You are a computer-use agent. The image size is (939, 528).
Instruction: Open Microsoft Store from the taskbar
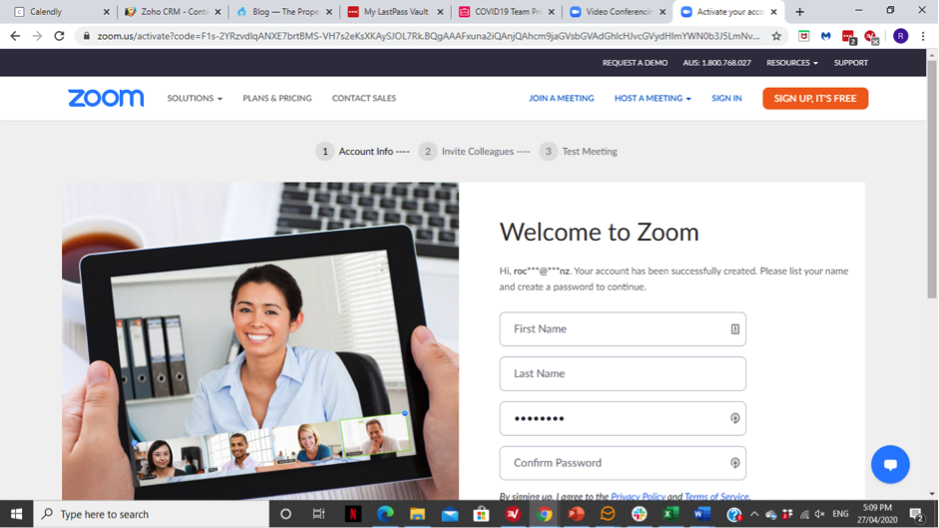(x=481, y=514)
